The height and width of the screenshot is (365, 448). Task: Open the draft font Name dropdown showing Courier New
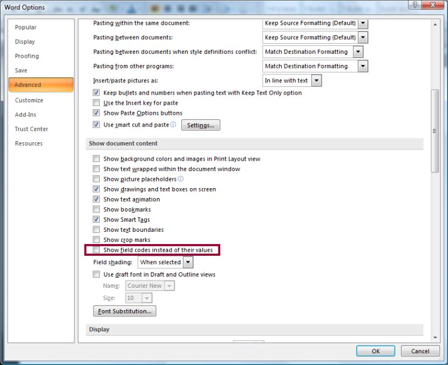click(169, 286)
